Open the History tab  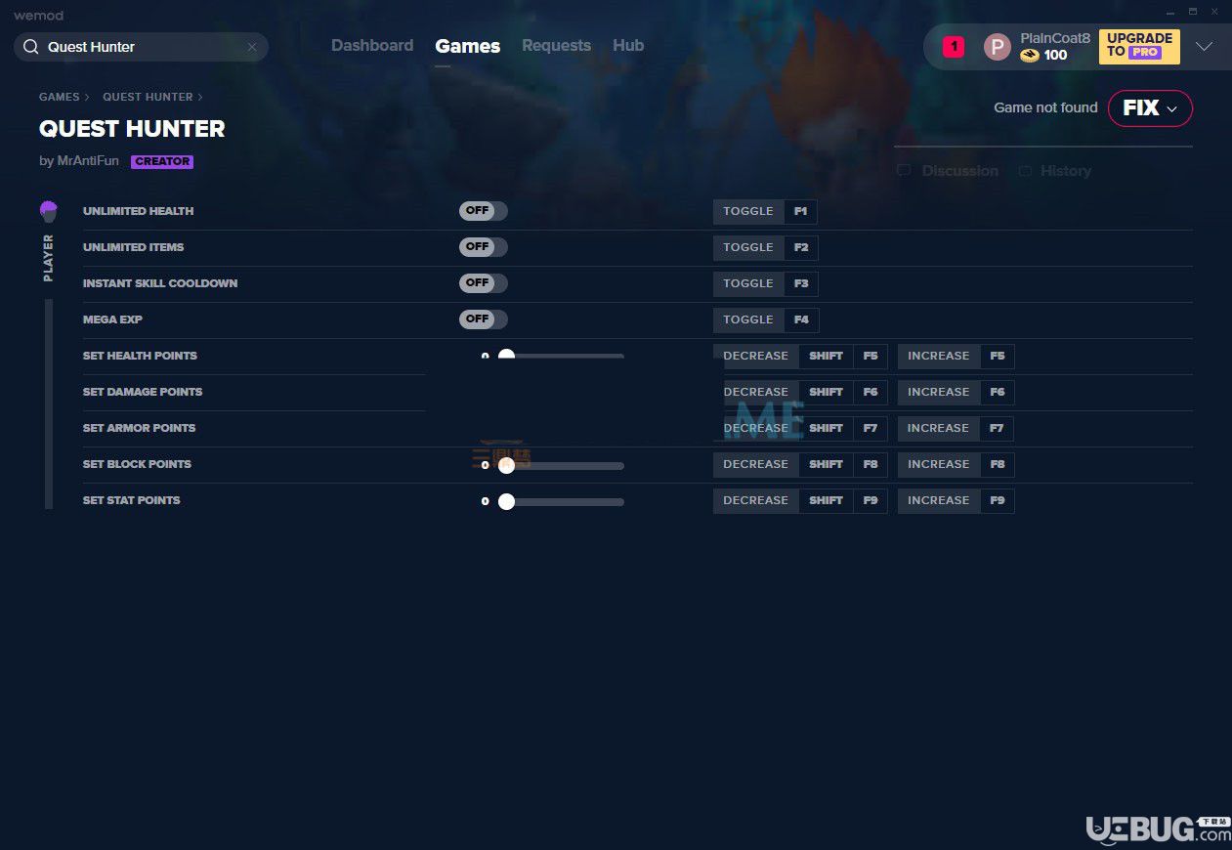click(1055, 171)
